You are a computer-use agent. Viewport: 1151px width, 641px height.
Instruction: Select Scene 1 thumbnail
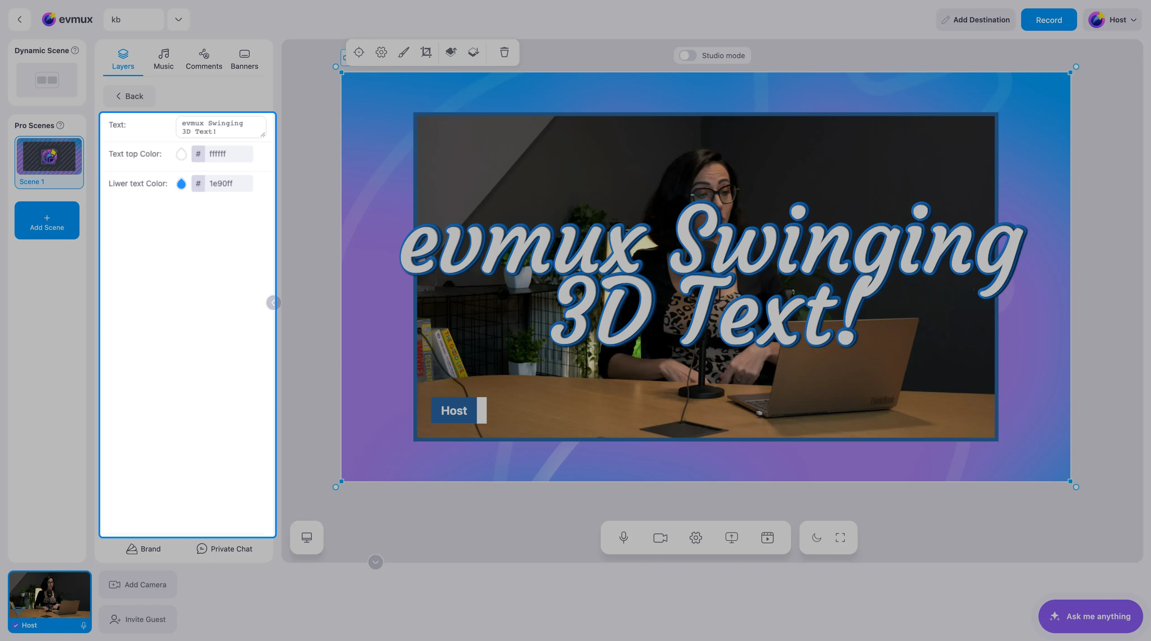click(x=49, y=162)
